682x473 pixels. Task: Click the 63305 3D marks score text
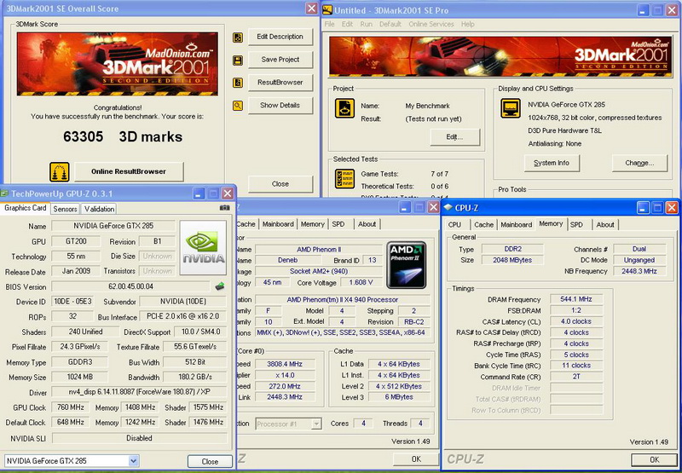coord(123,137)
